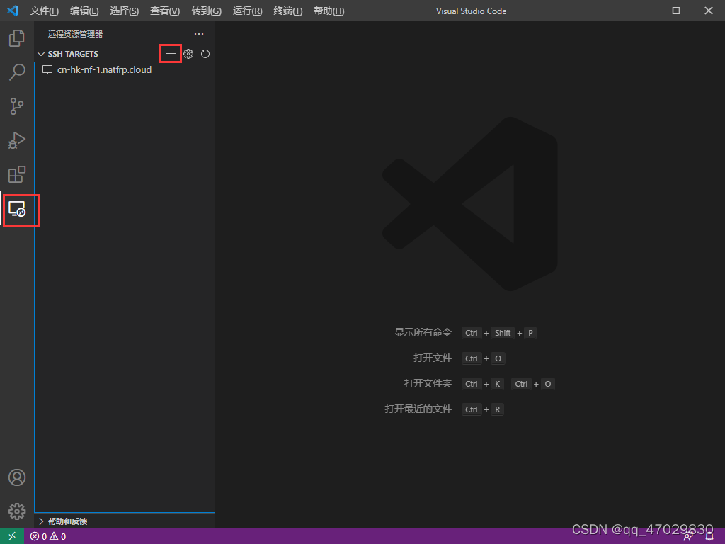Add a new SSH target with plus icon
This screenshot has height=544, width=725.
pos(171,54)
